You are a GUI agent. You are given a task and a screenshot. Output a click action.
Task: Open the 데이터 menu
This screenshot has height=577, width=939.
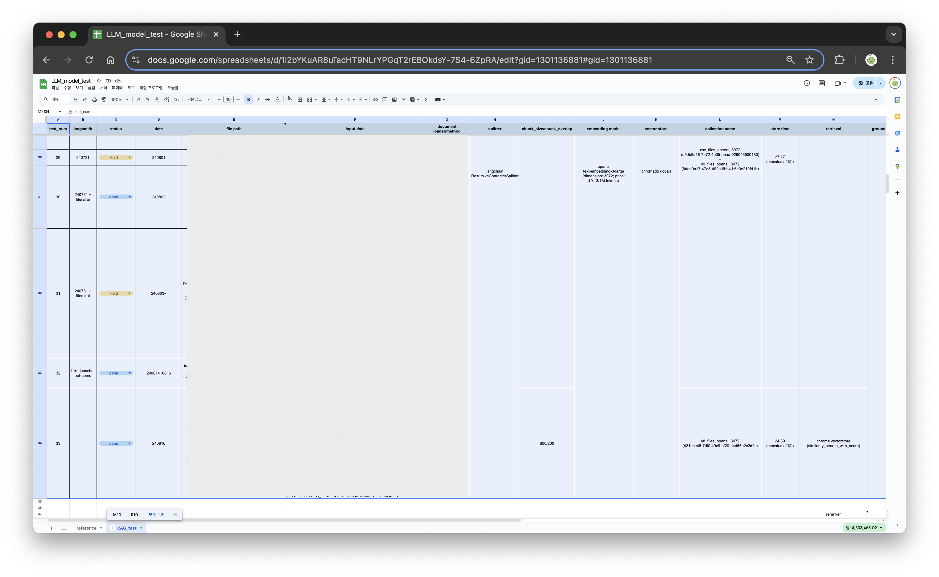pyautogui.click(x=117, y=88)
